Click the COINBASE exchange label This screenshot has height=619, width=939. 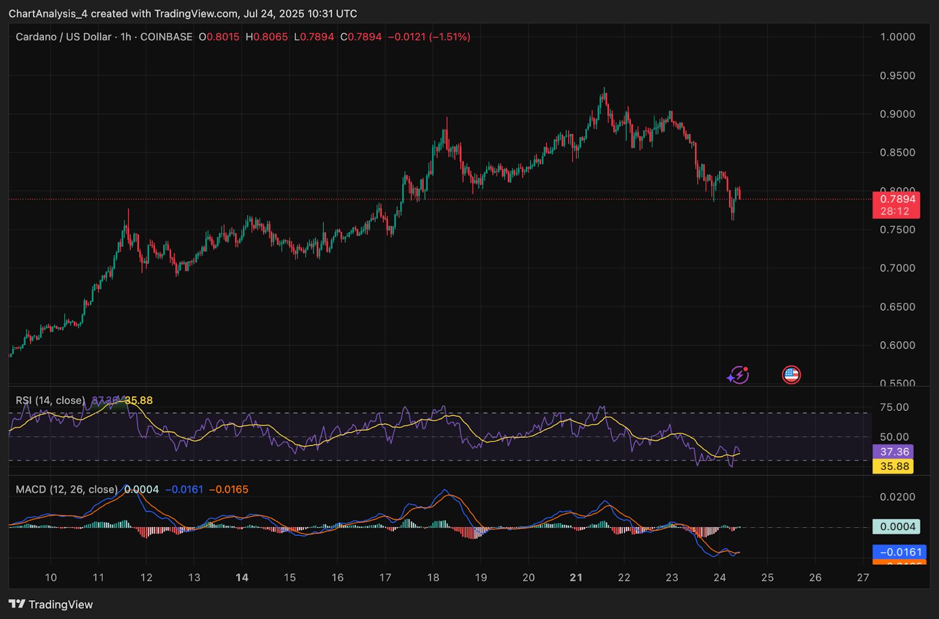coord(166,37)
